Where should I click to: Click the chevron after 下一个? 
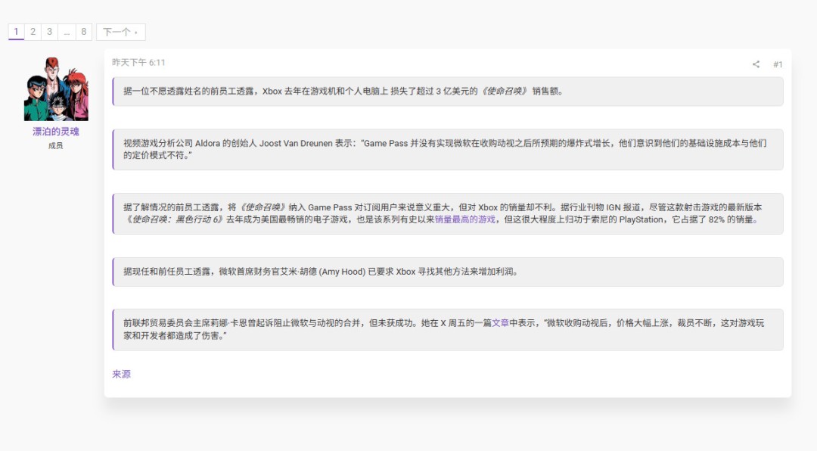click(135, 32)
